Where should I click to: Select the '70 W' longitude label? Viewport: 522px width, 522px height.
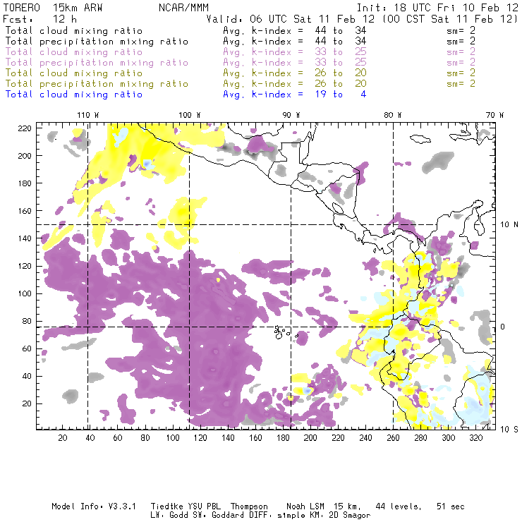pos(494,115)
